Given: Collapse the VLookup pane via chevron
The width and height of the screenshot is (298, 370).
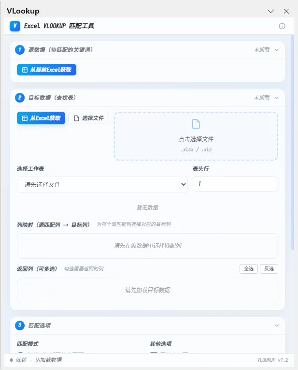Looking at the screenshot, I should [x=270, y=11].
